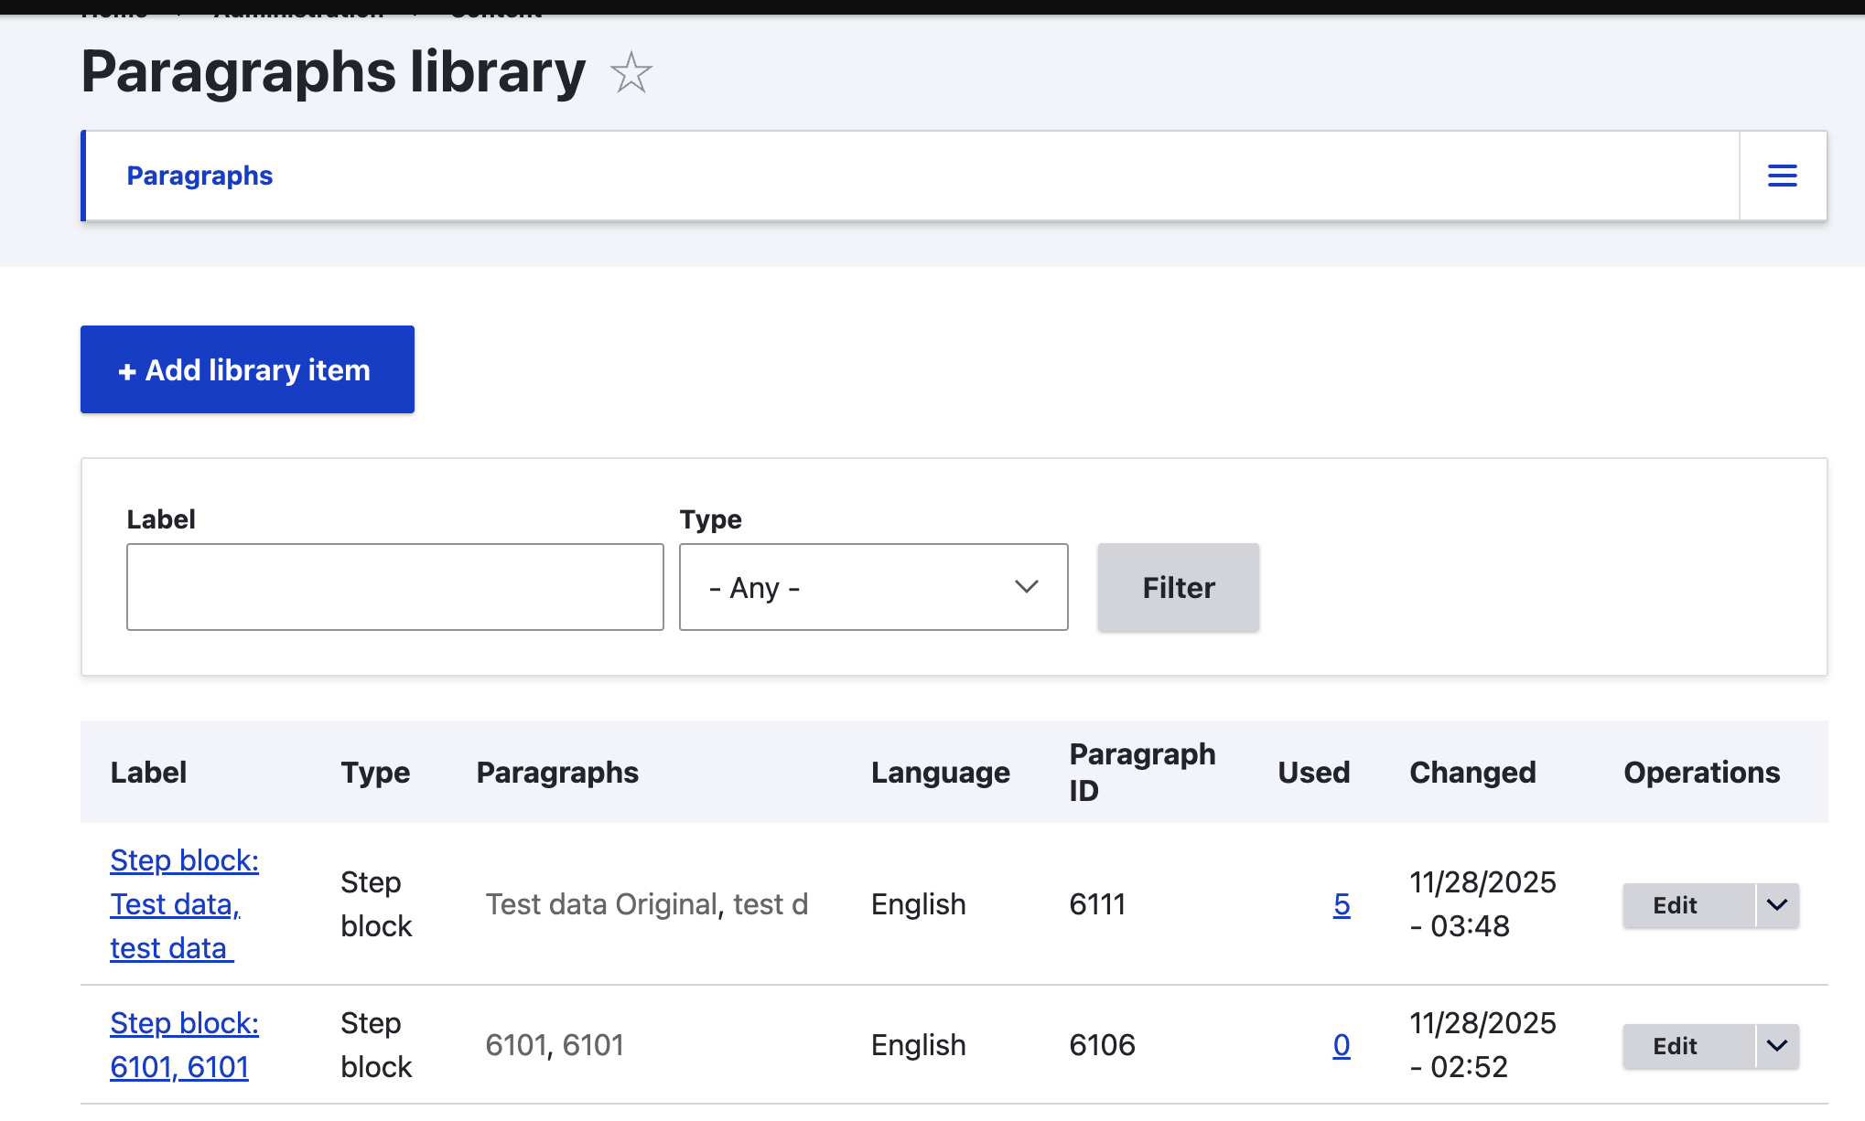The height and width of the screenshot is (1121, 1865).
Task: Click the Label column header
Action: click(148, 773)
